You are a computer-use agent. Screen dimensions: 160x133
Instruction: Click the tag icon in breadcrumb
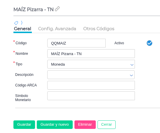click(x=16, y=23)
